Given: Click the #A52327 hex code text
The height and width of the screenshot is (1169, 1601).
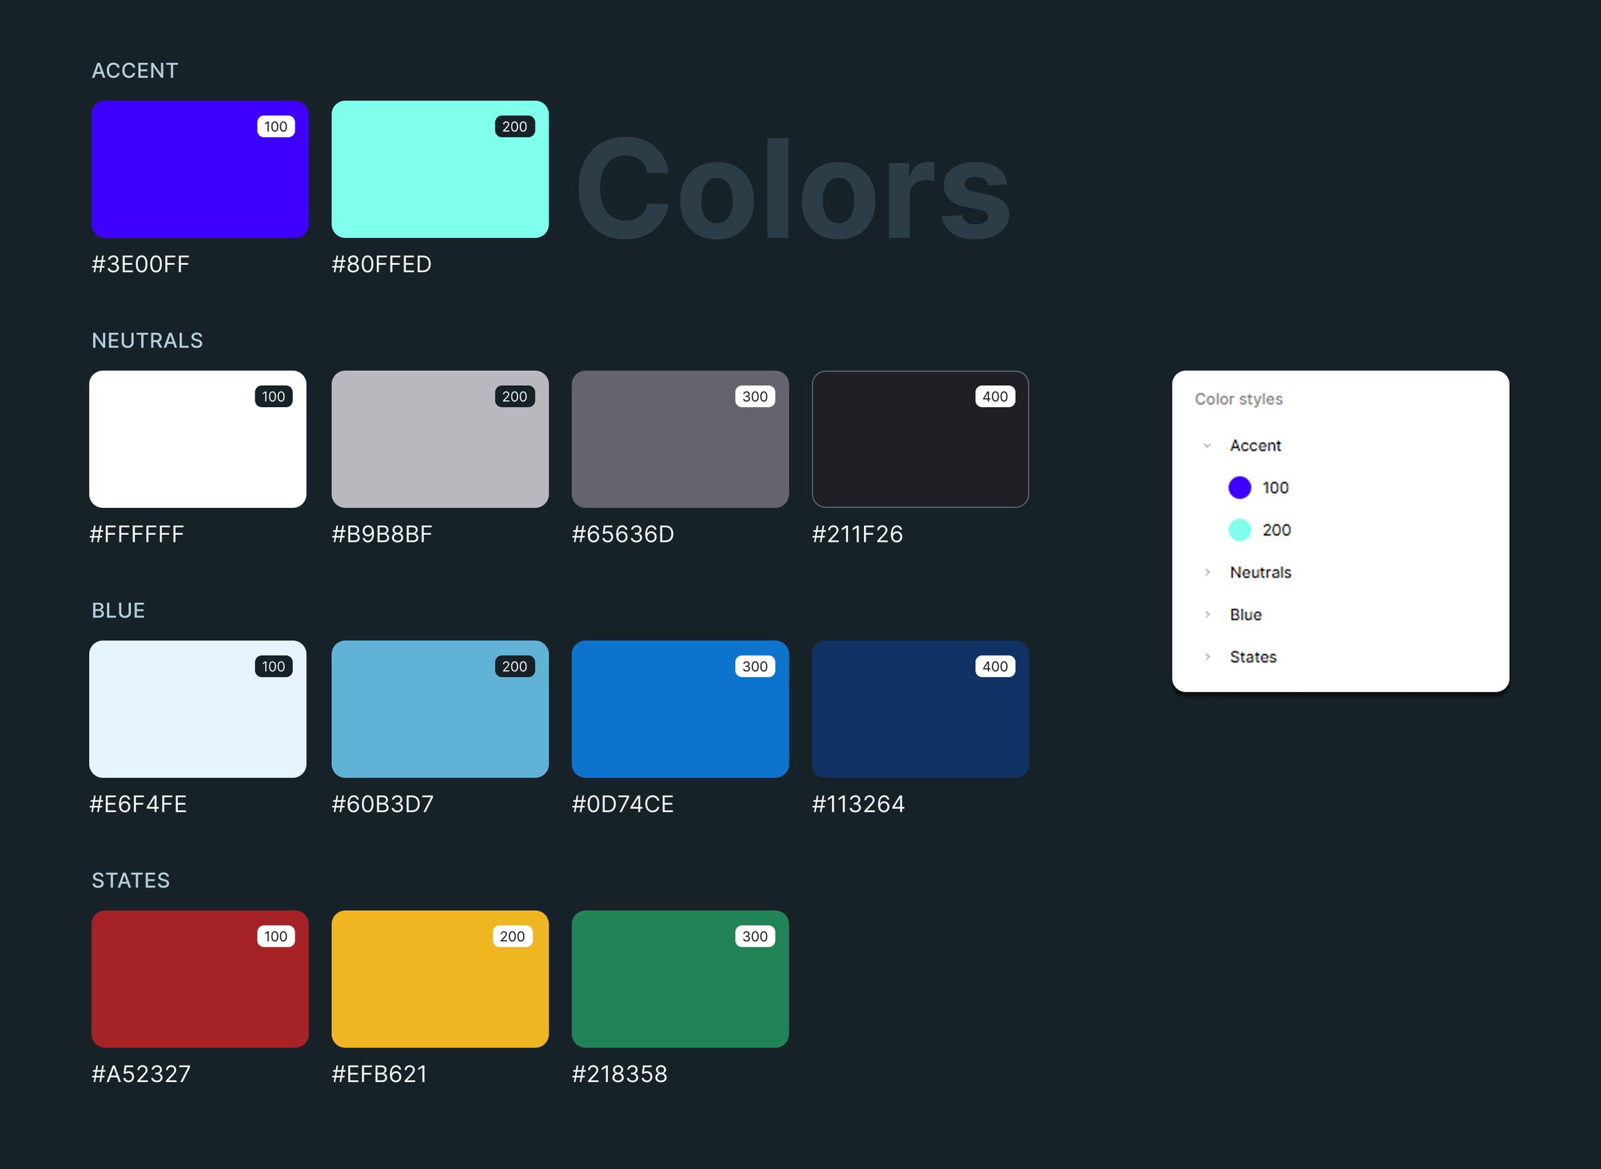Looking at the screenshot, I should pos(141,1074).
